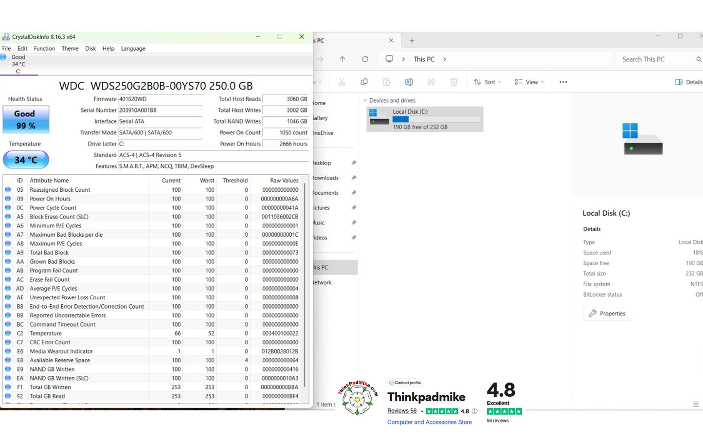Open the See more ellipsis menu

click(563, 82)
